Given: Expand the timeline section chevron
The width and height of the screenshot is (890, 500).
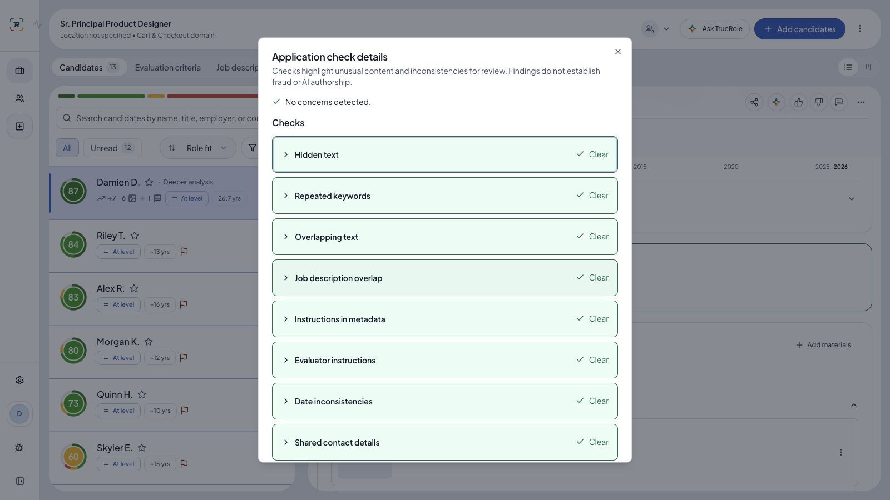Looking at the screenshot, I should tap(851, 199).
